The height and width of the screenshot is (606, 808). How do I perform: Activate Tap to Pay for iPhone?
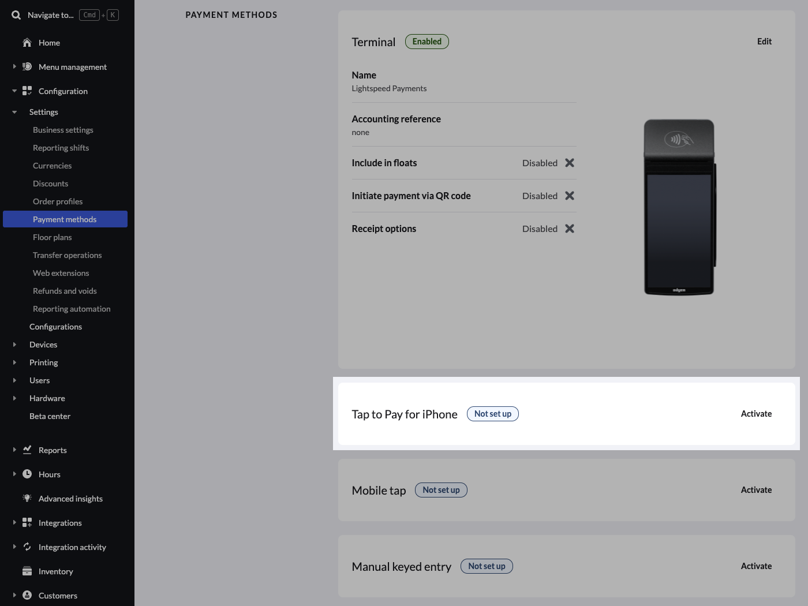coord(756,414)
